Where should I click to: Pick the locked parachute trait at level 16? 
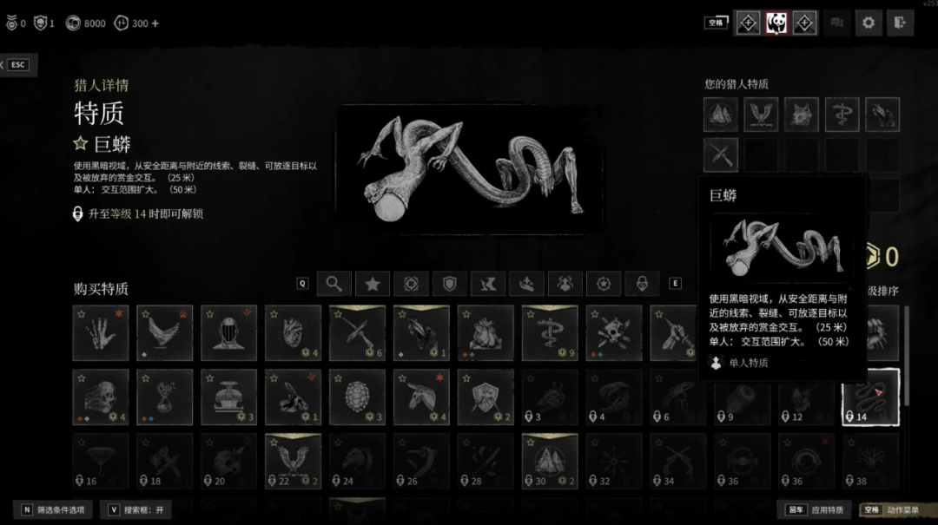101,461
